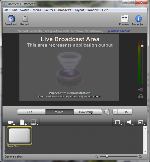This screenshot has height=162, width=150.
Task: Click the transition speed clock icon
Action: (x=107, y=112)
